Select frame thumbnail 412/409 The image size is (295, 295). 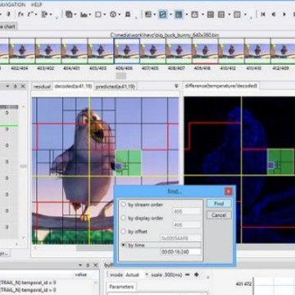click(283, 51)
